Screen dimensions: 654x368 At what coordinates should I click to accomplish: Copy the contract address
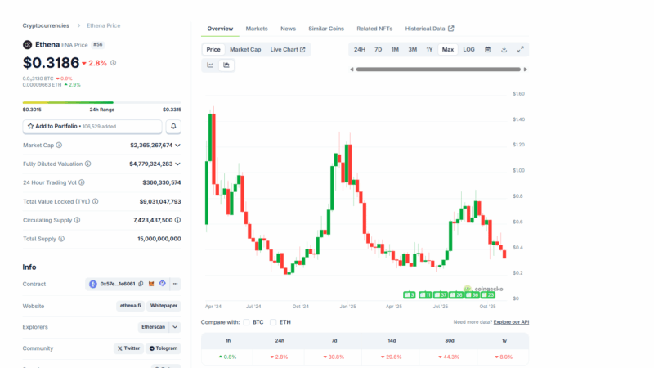141,284
